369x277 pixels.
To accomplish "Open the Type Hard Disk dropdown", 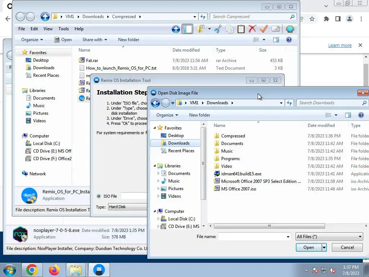I will 127,207.
